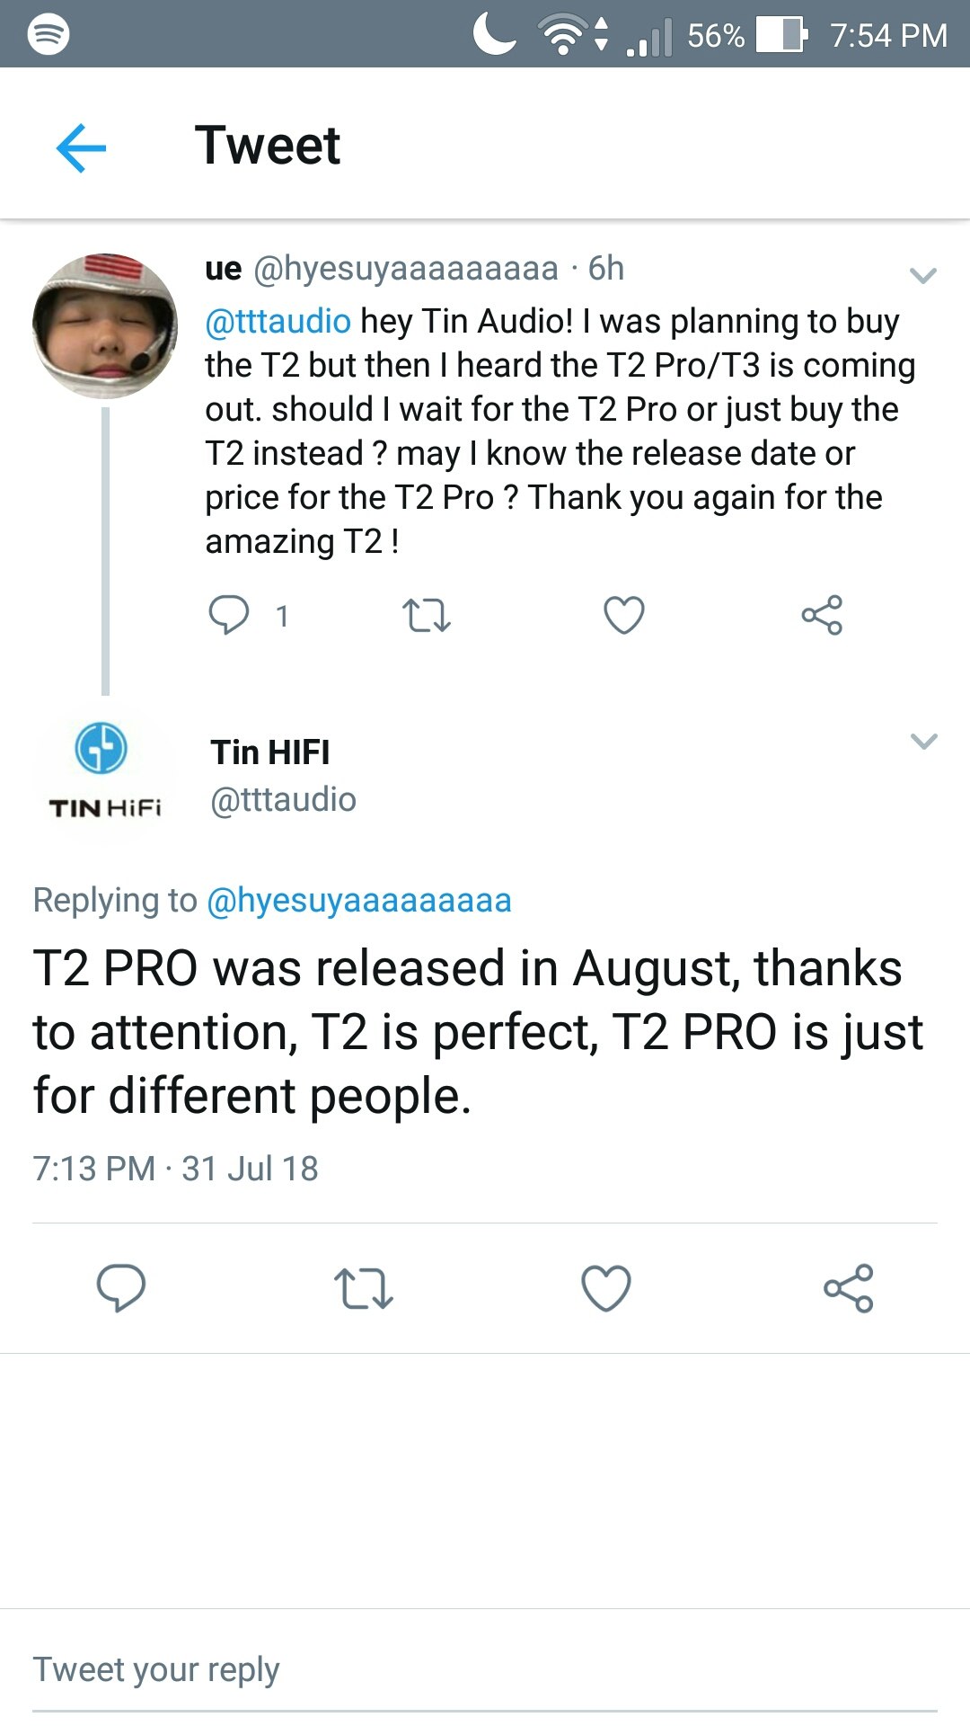
Task: Open the Spotify notification icon in the status bar
Action: coord(48,34)
